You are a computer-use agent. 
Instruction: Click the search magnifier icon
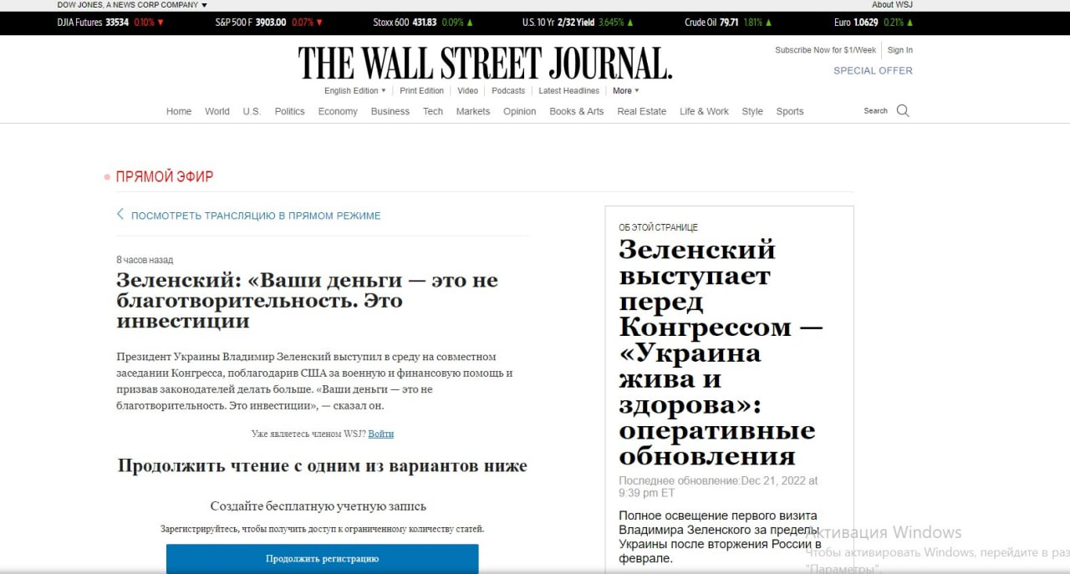(903, 110)
